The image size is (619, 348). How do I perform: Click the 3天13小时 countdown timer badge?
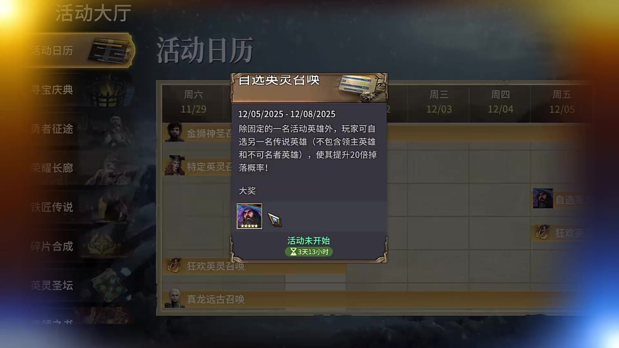click(x=309, y=252)
